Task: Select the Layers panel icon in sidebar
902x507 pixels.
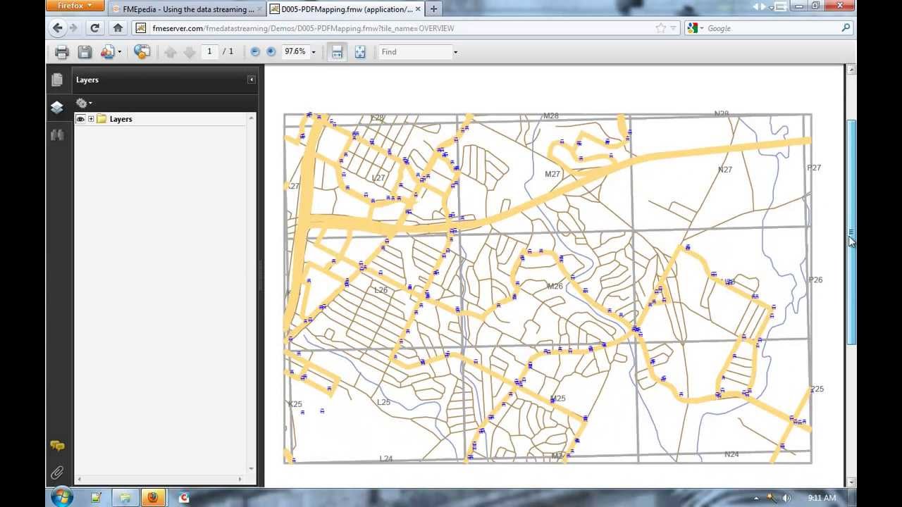Action: click(57, 107)
